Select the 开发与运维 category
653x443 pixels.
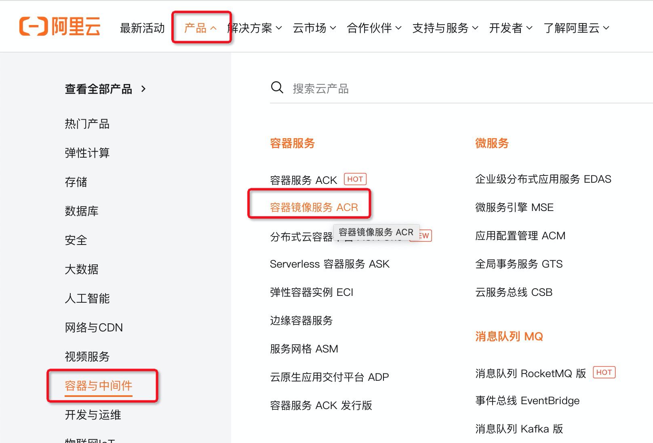(x=93, y=415)
